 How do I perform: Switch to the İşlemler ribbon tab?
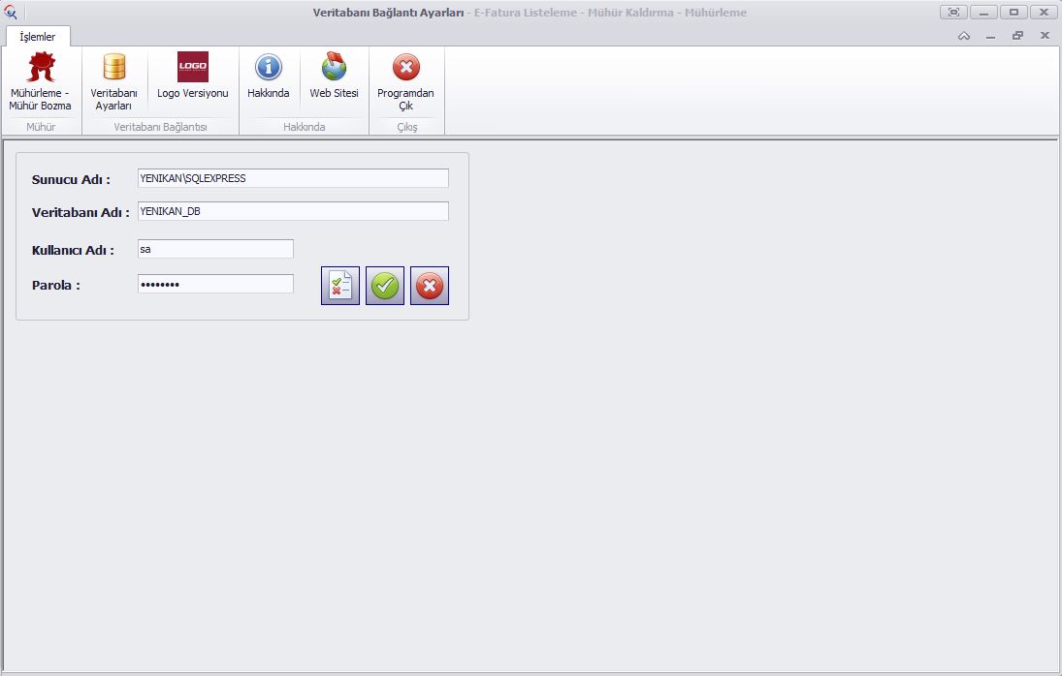pyautogui.click(x=38, y=37)
